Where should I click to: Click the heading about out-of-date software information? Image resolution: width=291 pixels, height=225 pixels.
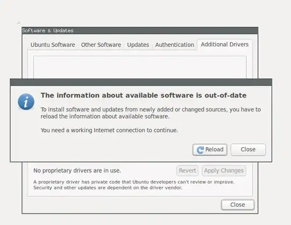pyautogui.click(x=144, y=95)
